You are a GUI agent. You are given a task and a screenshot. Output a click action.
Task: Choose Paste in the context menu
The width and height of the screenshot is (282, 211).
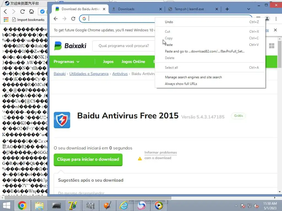click(x=210, y=45)
